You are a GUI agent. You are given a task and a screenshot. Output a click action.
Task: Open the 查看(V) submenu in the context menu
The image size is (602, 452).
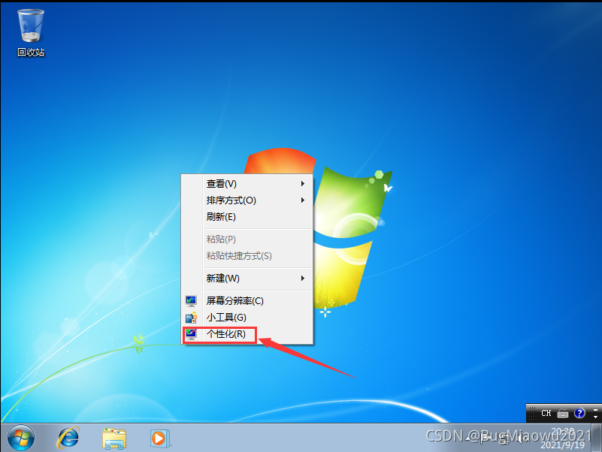(x=247, y=184)
